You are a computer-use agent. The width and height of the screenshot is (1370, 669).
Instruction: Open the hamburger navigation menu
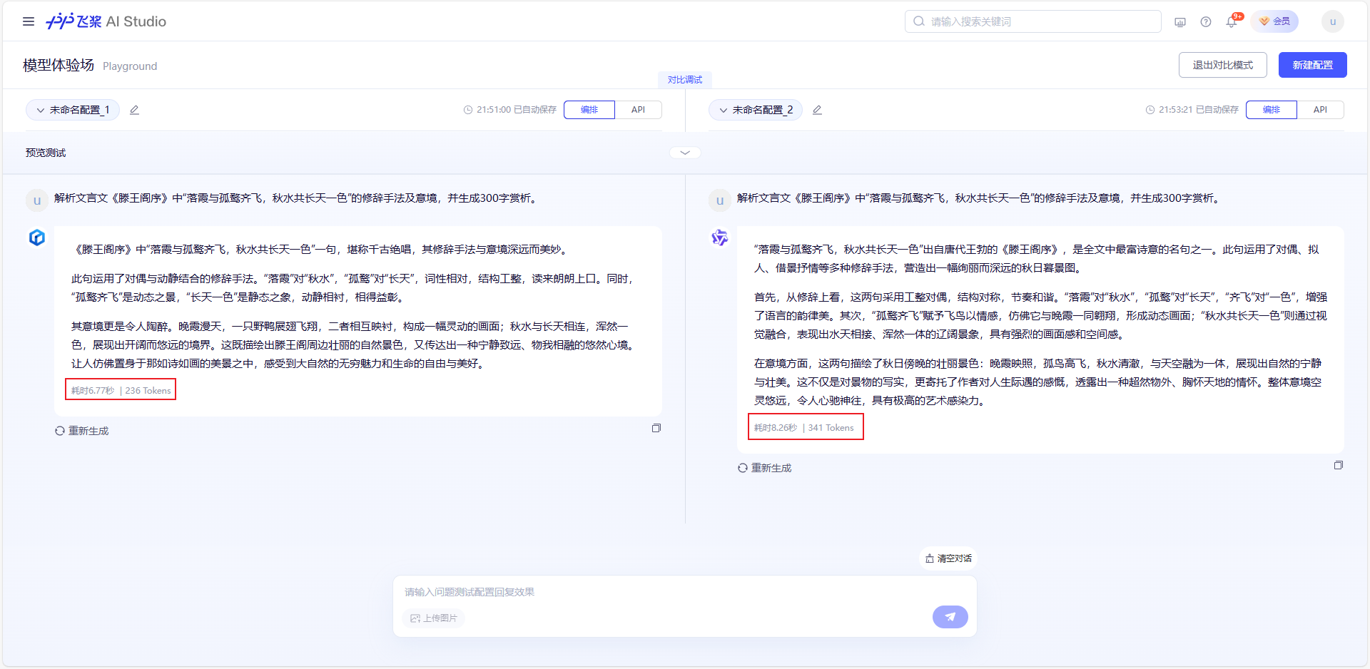(29, 21)
